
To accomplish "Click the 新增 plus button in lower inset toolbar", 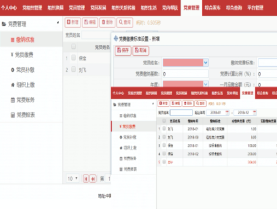I will click(x=163, y=103).
